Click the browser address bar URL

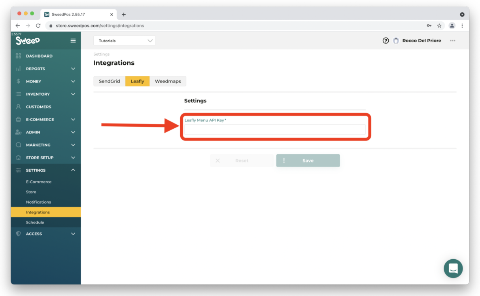click(x=100, y=26)
